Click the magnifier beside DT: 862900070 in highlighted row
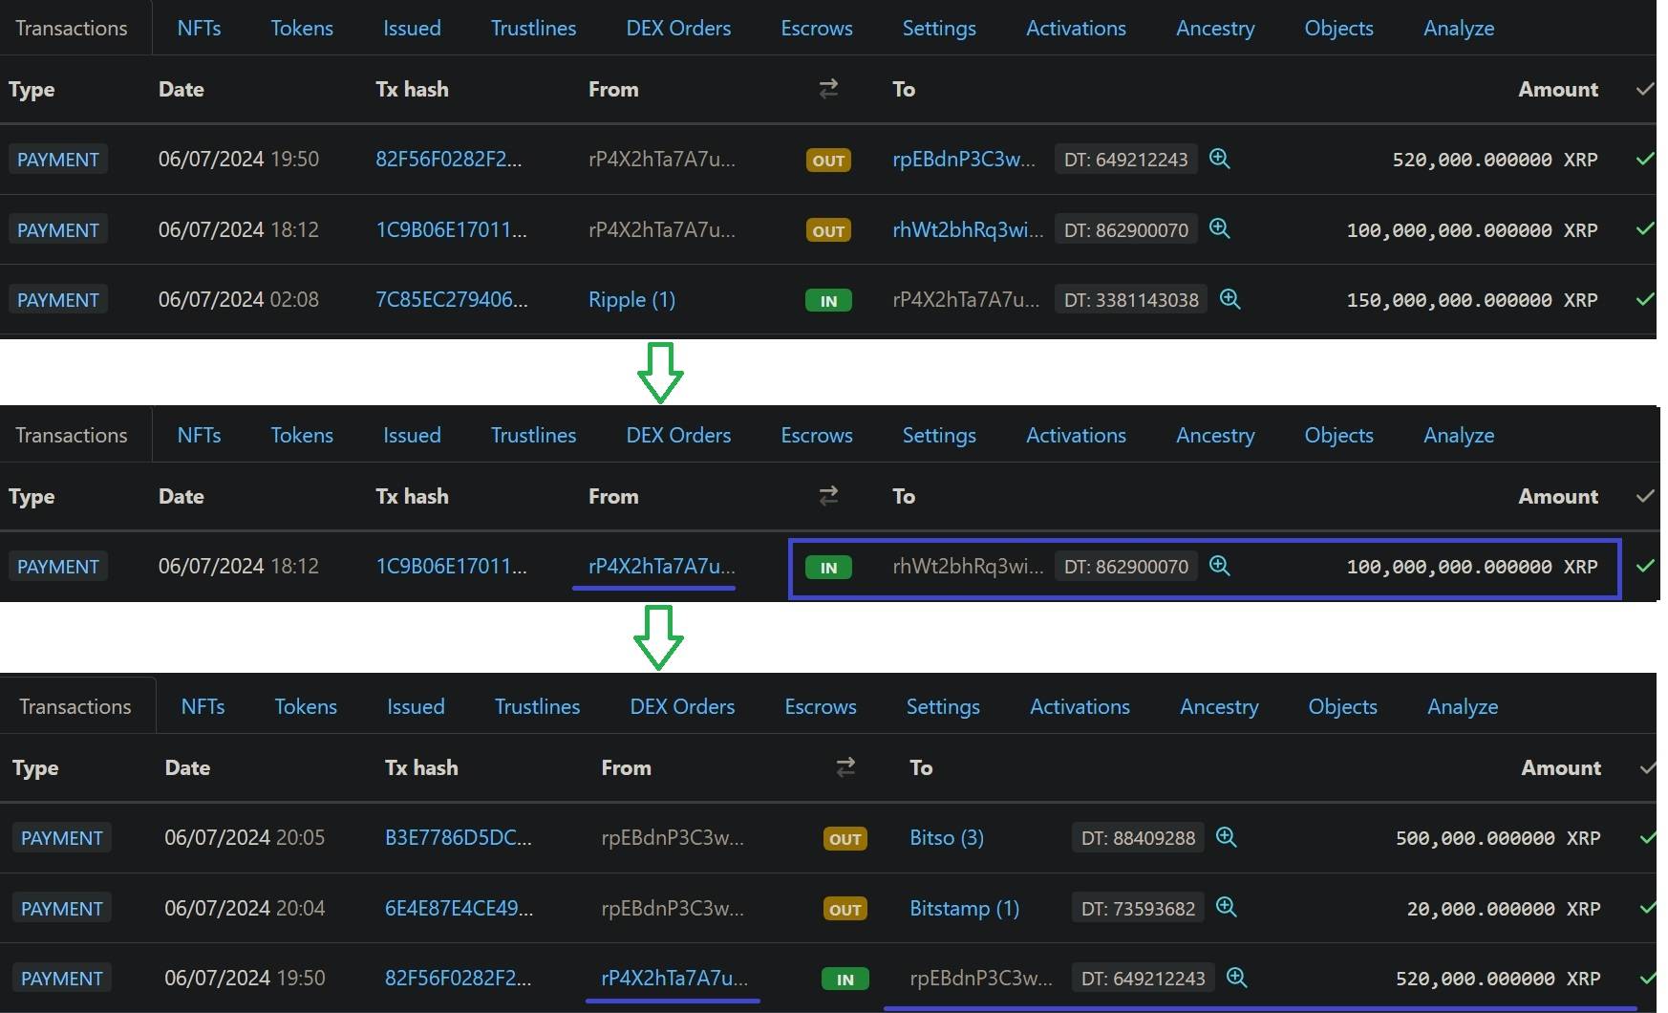 [x=1219, y=566]
